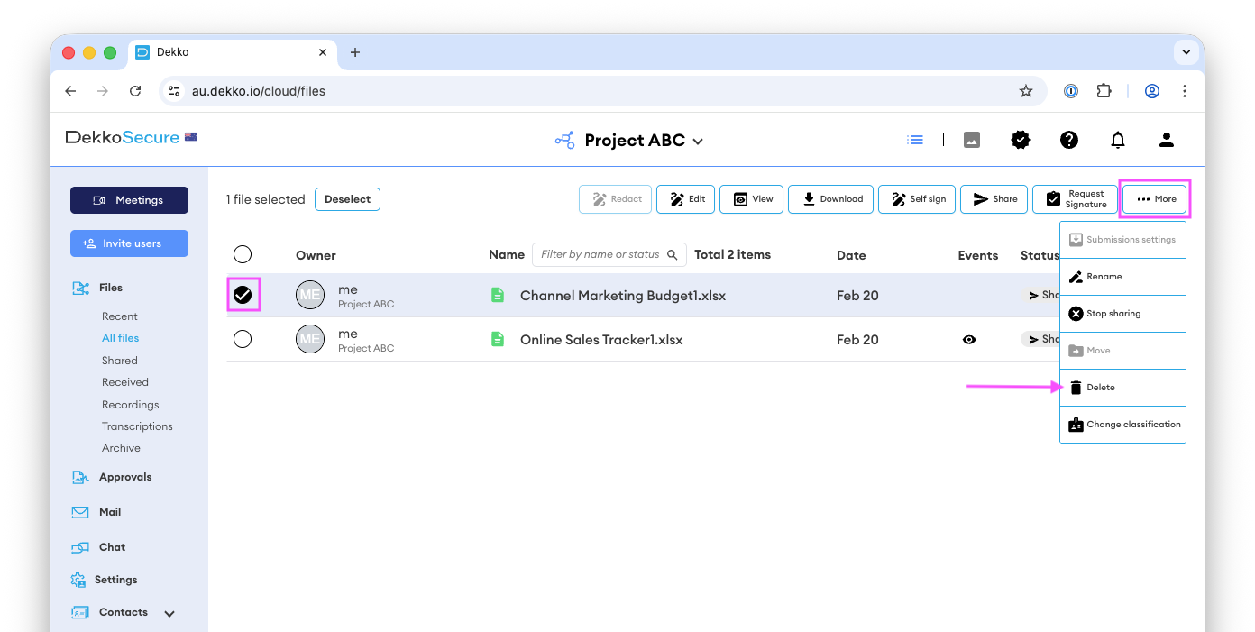This screenshot has width=1255, height=632.
Task: Open All files in sidebar
Action: [x=120, y=338]
